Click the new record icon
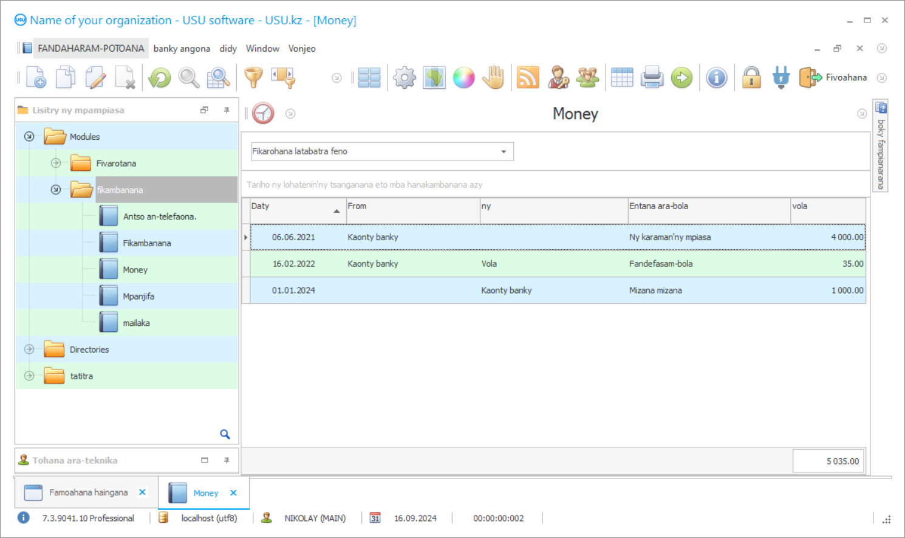Image resolution: width=905 pixels, height=538 pixels. click(36, 77)
